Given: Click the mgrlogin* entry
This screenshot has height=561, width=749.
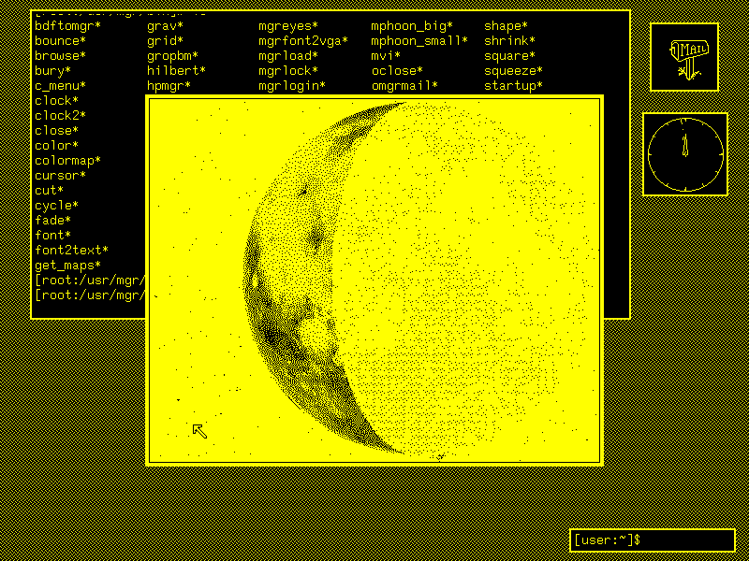Looking at the screenshot, I should point(292,86).
